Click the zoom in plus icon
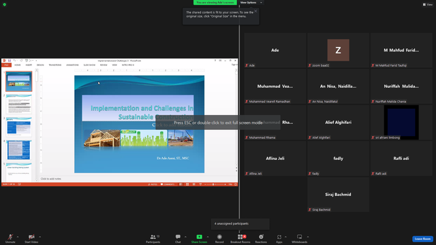 (225, 184)
